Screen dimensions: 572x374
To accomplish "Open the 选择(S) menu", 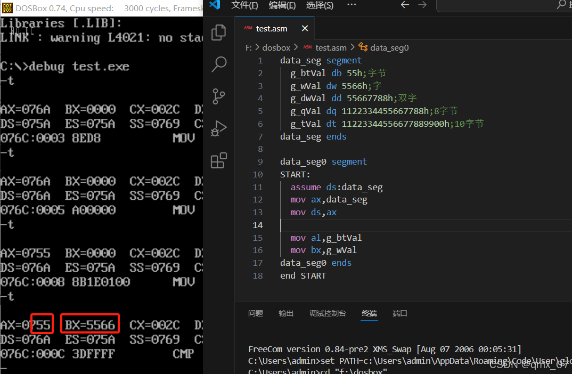I will point(320,5).
